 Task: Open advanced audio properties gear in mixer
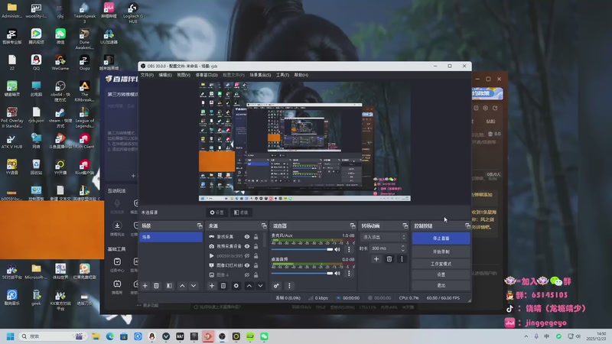[277, 285]
